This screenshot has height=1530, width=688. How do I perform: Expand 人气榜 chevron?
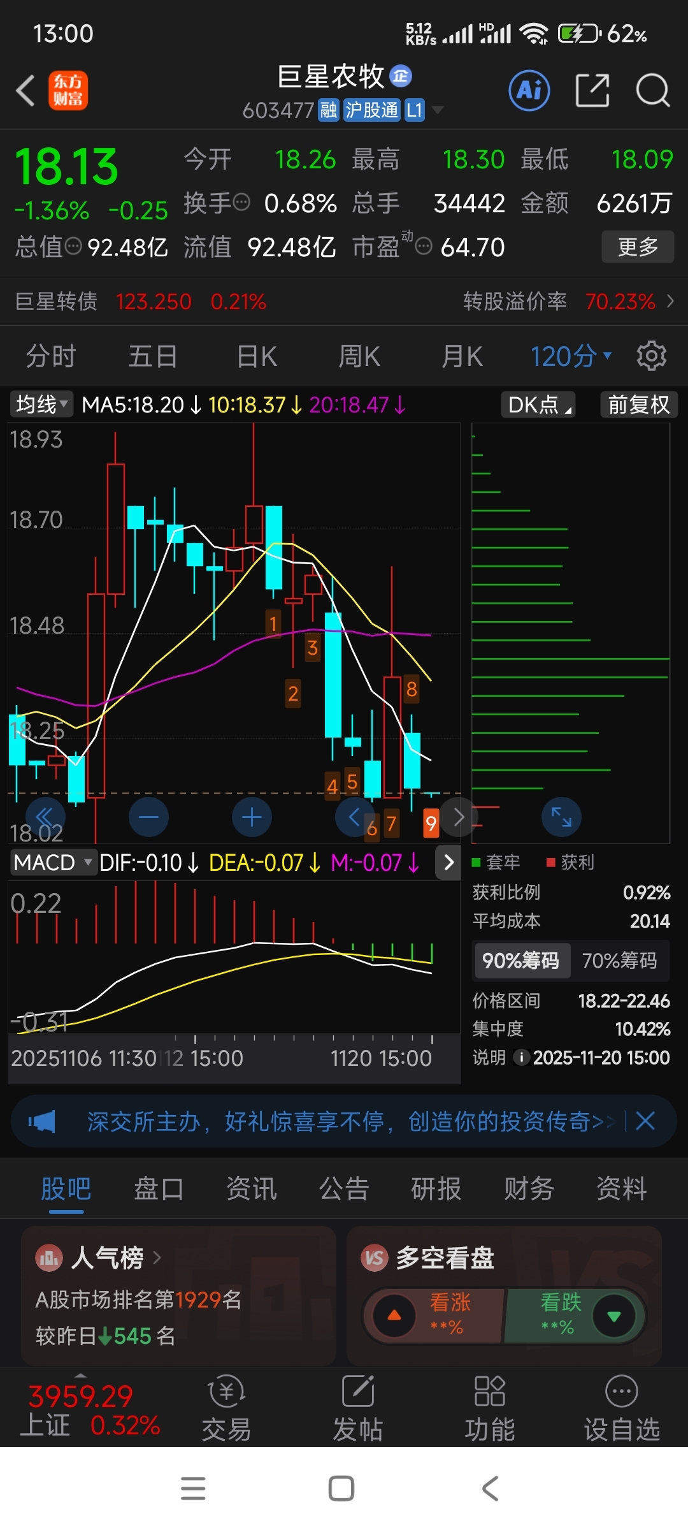[x=157, y=1258]
